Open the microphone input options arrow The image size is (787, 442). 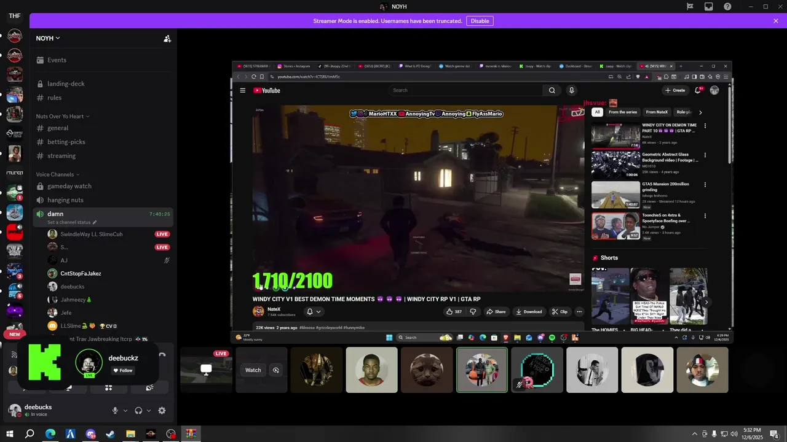125,411
